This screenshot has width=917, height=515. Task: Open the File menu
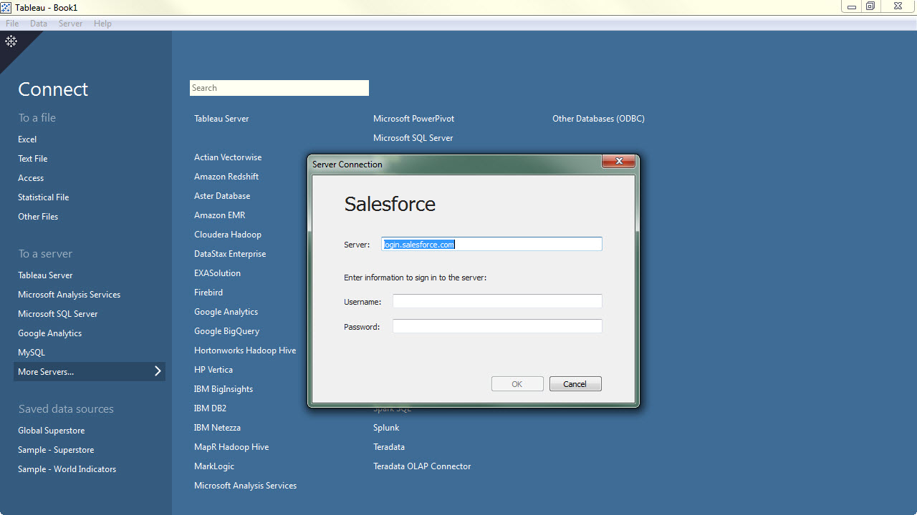(x=12, y=24)
